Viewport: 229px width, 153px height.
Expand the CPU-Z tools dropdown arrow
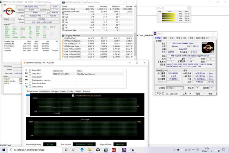(x=191, y=94)
